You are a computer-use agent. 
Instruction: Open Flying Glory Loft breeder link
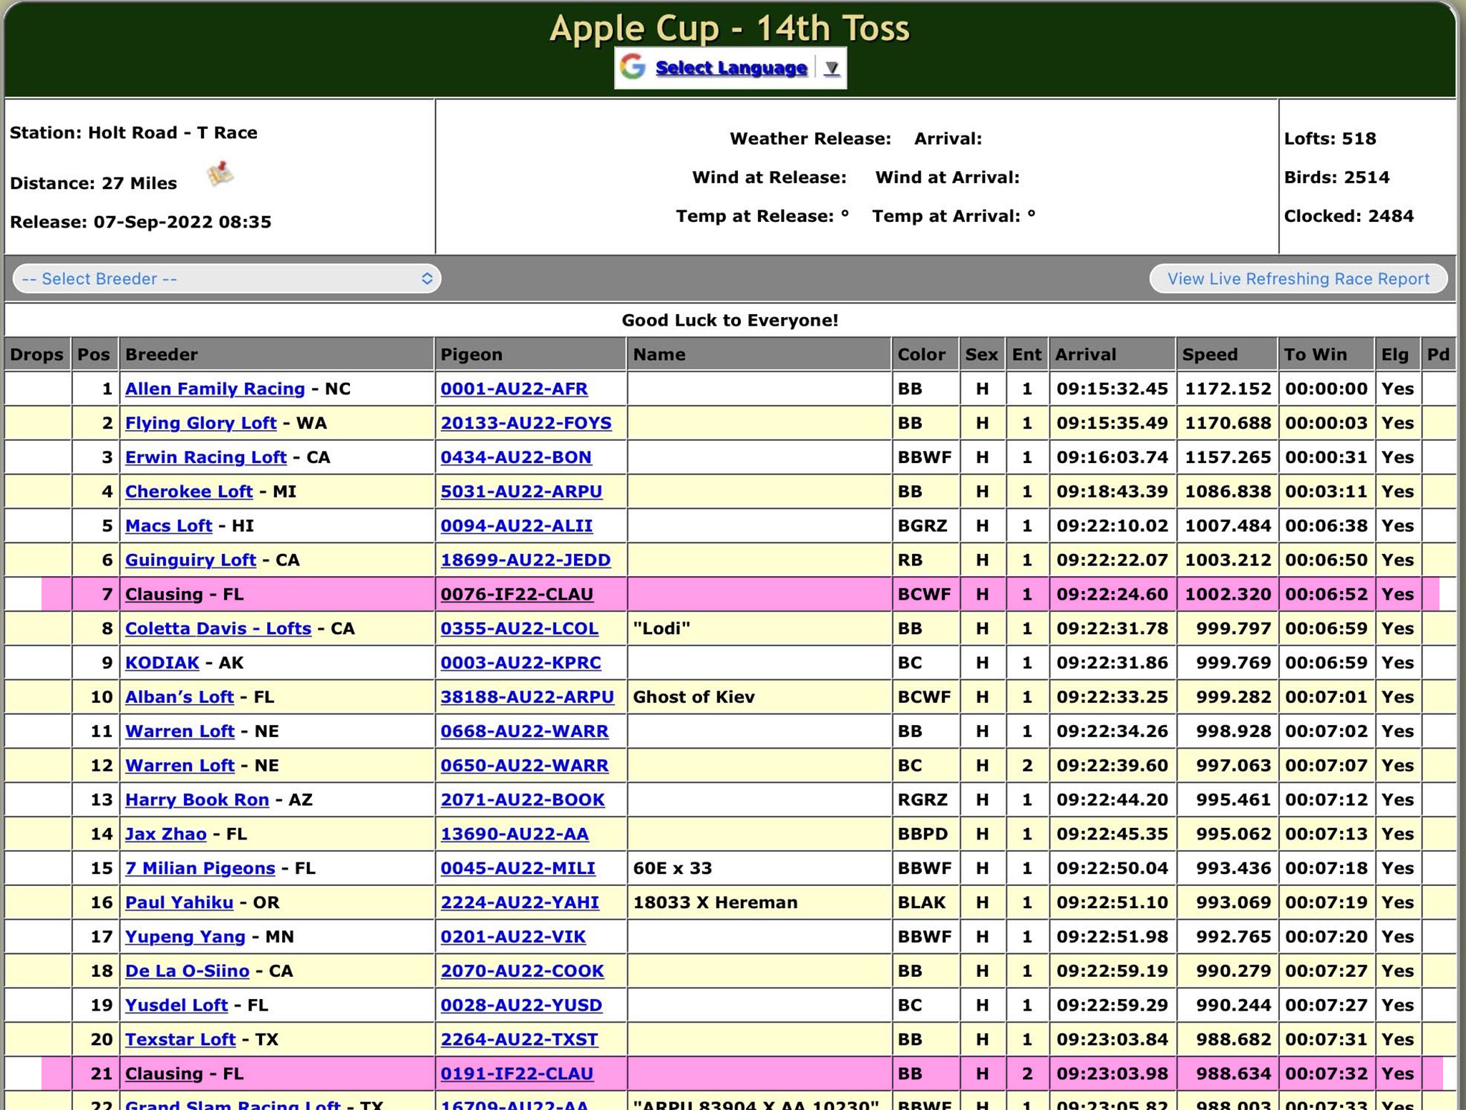pos(200,423)
